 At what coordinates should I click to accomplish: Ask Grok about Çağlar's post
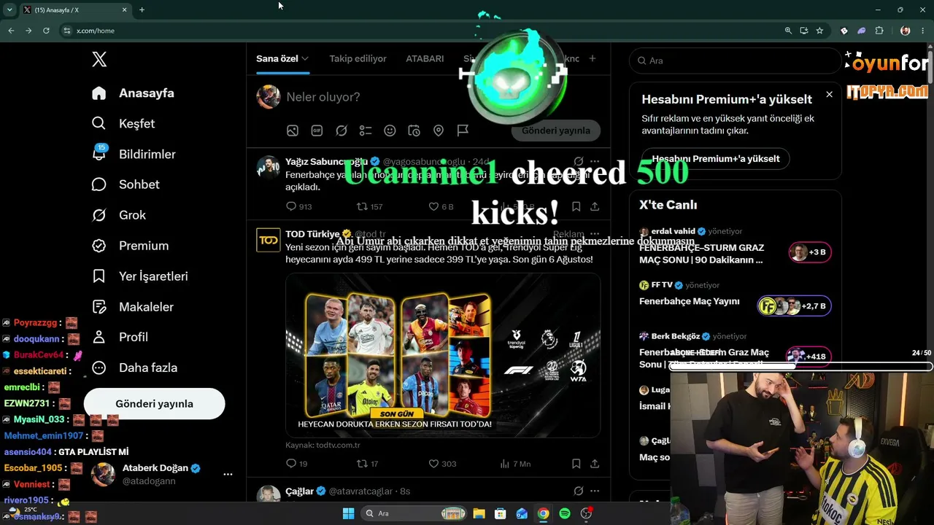click(579, 491)
